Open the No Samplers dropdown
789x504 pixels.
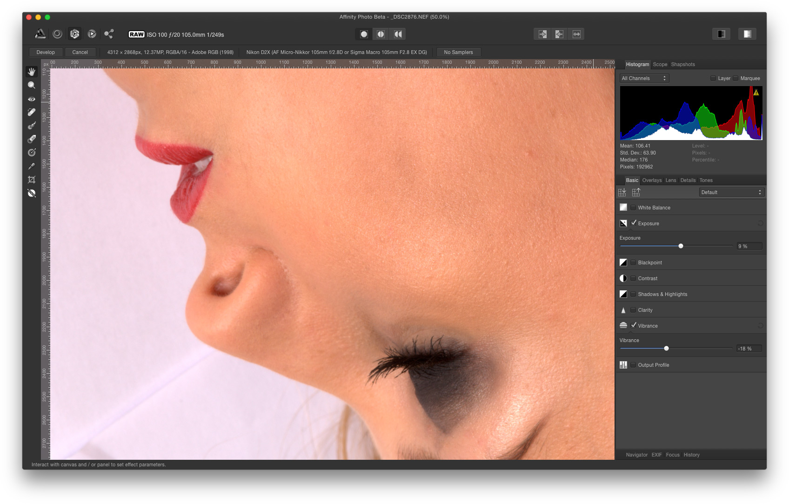coord(458,52)
